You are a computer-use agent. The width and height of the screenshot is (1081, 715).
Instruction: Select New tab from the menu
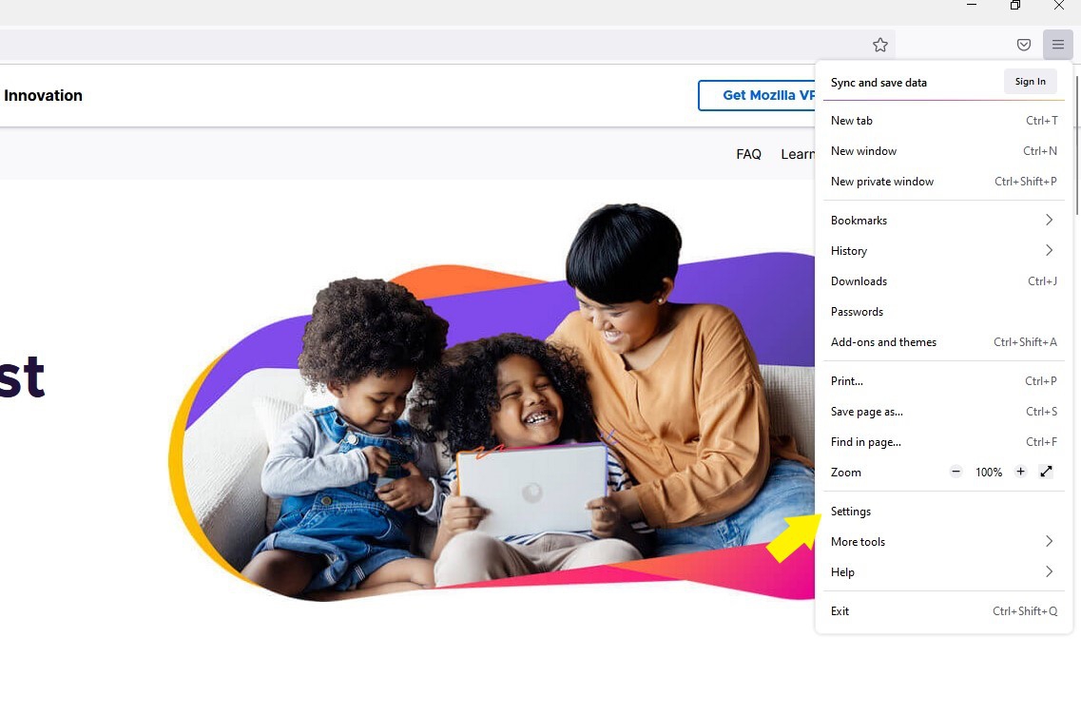pos(944,121)
